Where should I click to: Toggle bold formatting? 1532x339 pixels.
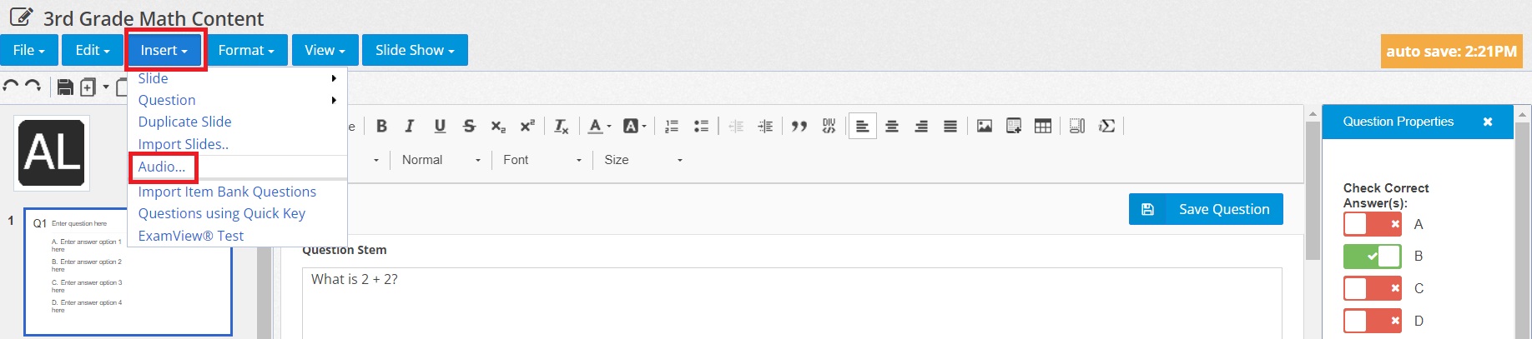pos(381,126)
